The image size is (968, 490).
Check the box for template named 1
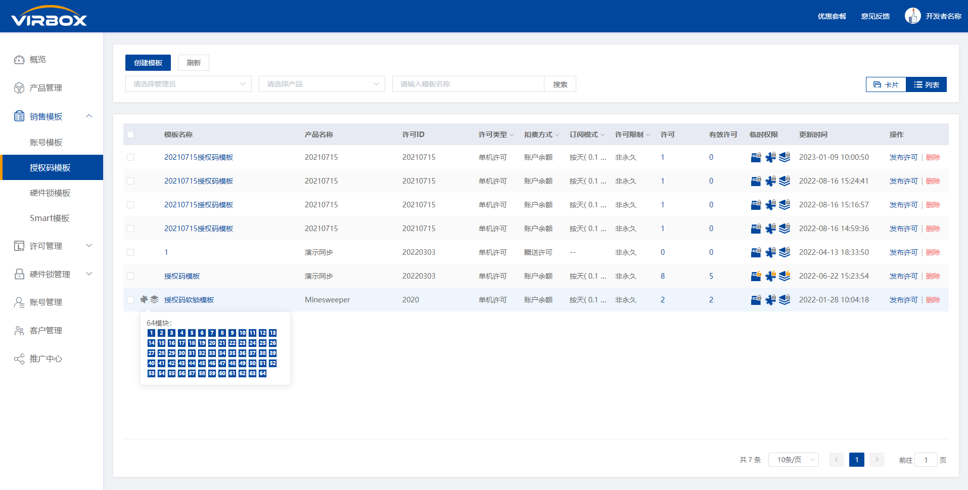(x=130, y=252)
